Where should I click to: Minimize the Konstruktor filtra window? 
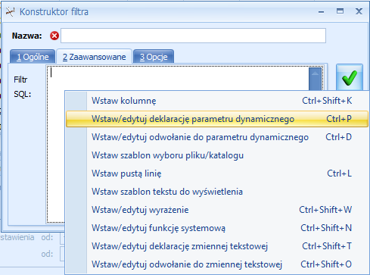[321, 11]
